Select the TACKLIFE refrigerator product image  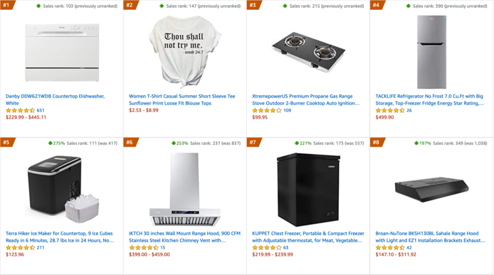[x=431, y=52]
